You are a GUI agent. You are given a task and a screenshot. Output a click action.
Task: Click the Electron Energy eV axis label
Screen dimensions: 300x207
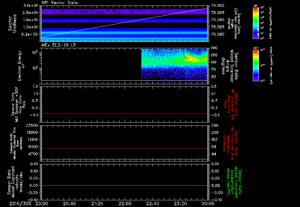[19, 65]
